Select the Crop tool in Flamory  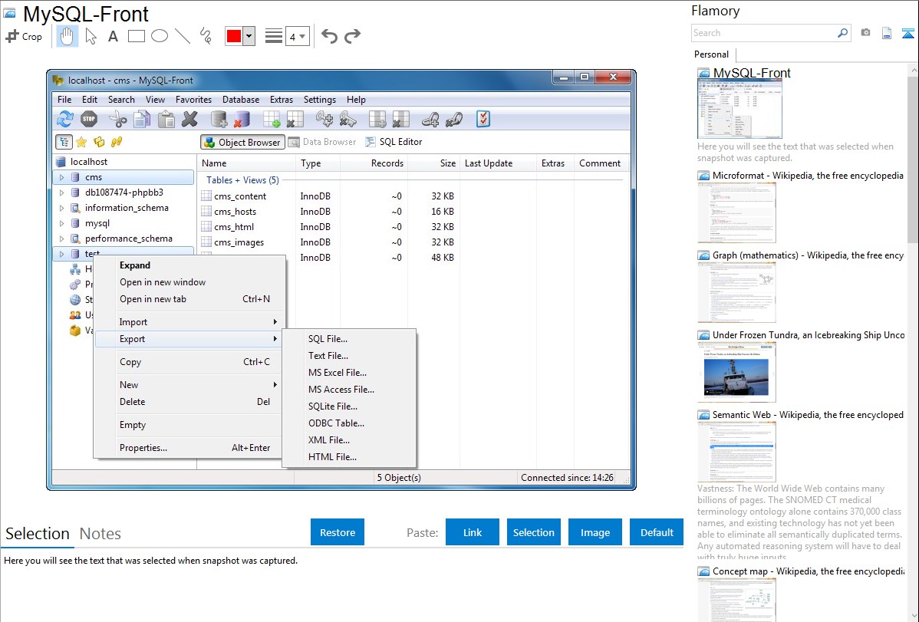(24, 36)
